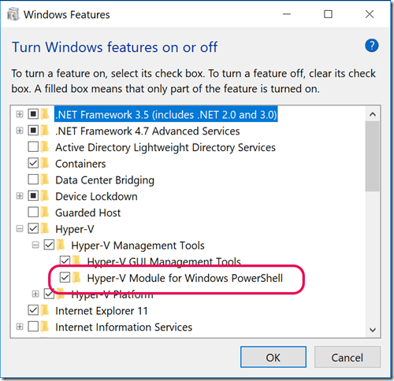
Task: Click the Cancel button
Action: click(x=348, y=357)
